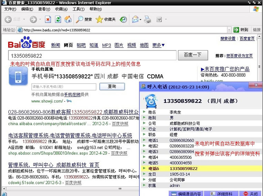Open the Back button history dropdown arrow
The height and width of the screenshot is (196, 263).
24,19
